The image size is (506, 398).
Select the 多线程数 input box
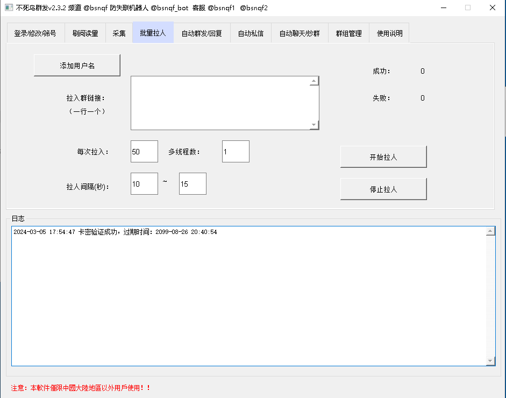(236, 152)
